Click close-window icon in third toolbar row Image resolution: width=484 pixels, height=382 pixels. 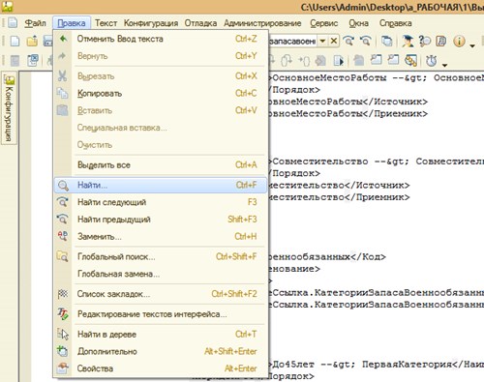point(33,60)
